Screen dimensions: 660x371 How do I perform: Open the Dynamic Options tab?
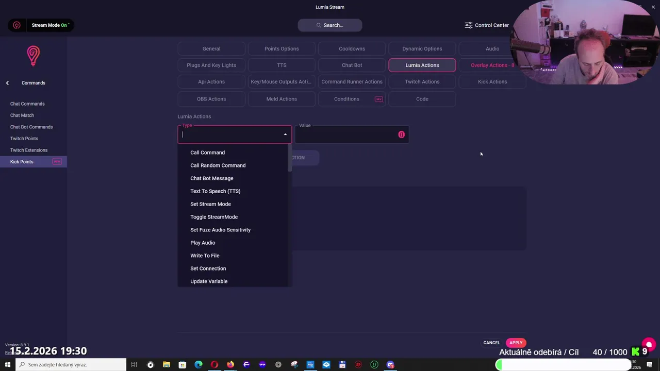(x=422, y=48)
